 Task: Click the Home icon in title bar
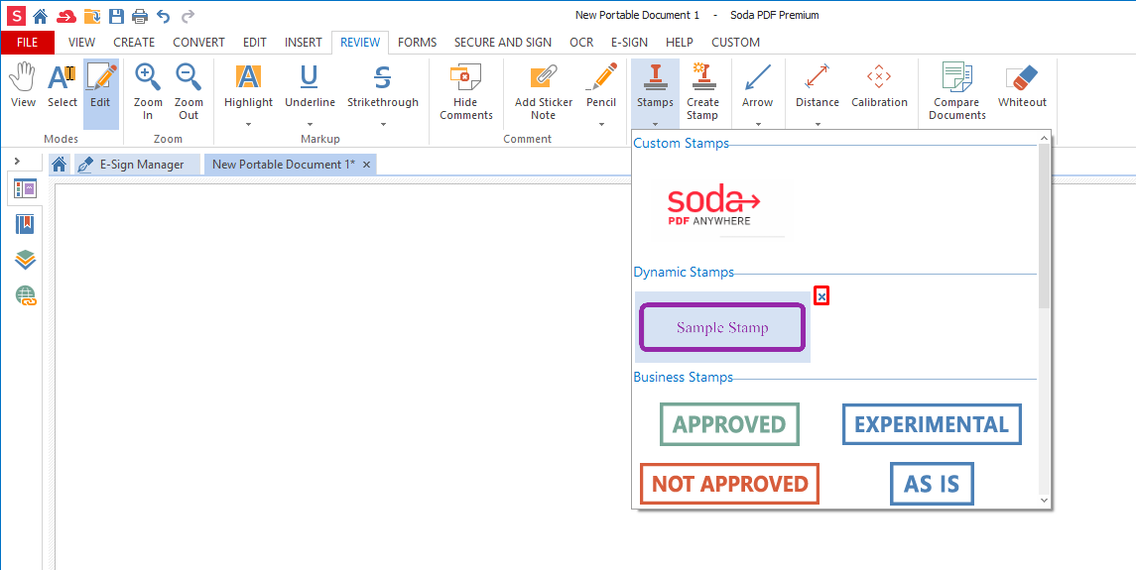(x=41, y=15)
